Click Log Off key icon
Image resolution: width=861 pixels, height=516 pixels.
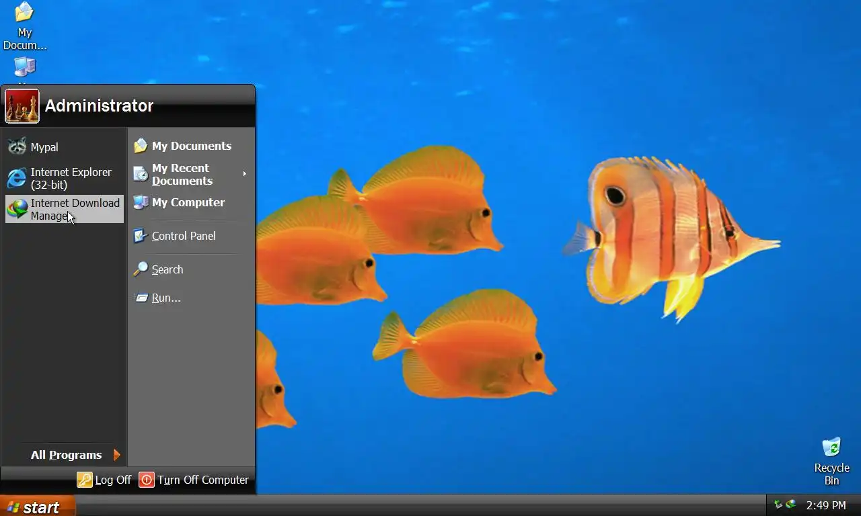(84, 480)
